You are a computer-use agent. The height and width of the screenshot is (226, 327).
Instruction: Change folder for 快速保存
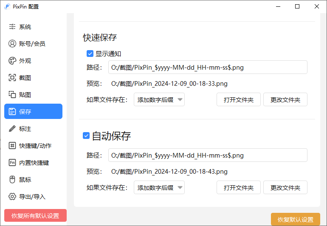[285, 99]
